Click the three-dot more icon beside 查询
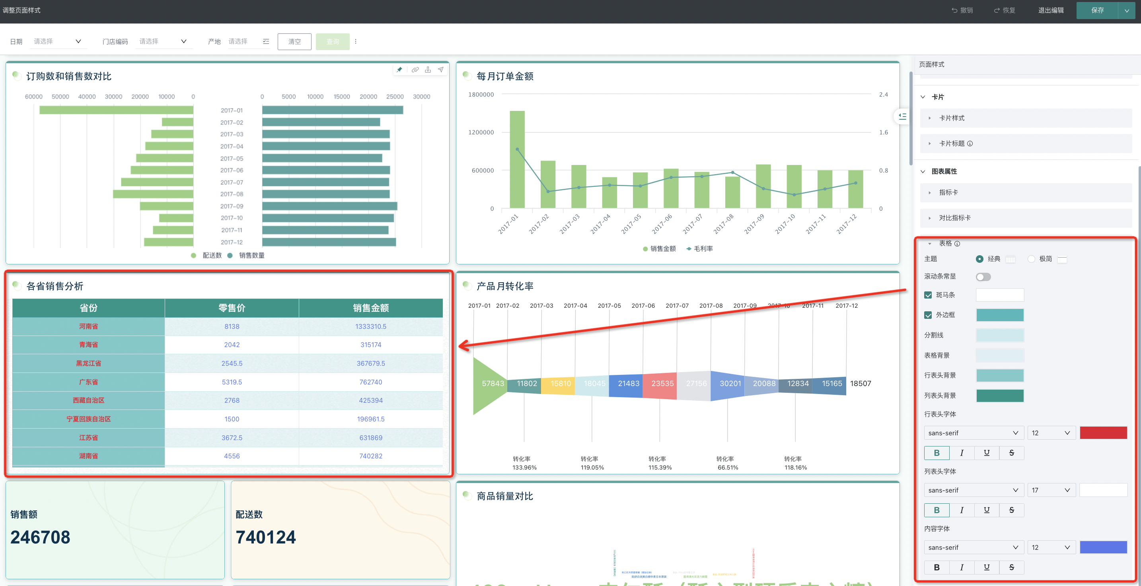 tap(355, 42)
